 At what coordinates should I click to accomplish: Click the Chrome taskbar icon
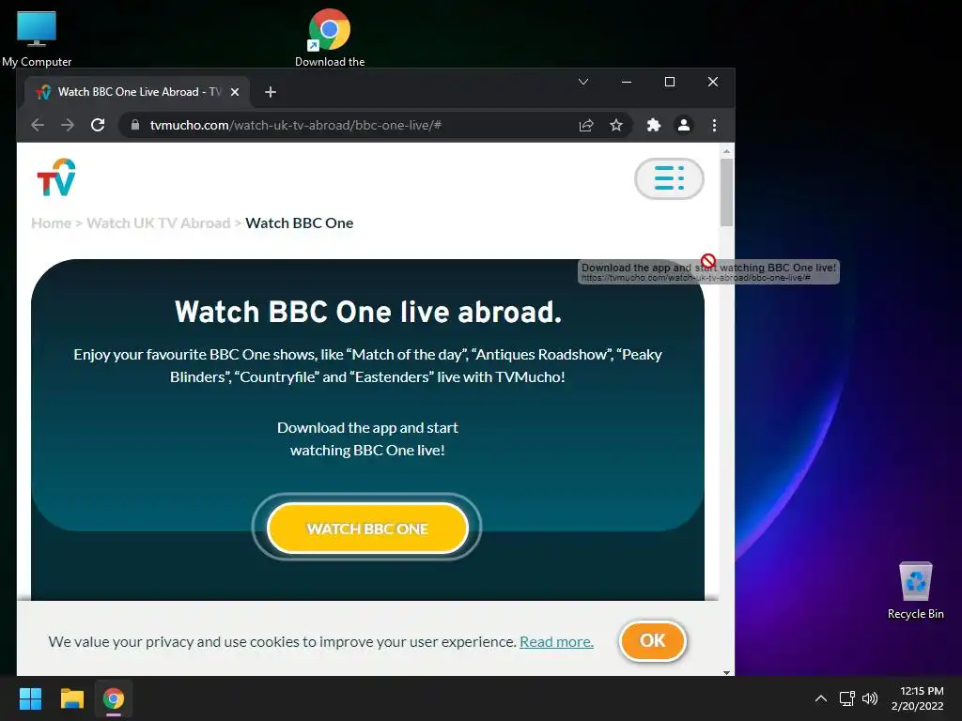click(114, 698)
